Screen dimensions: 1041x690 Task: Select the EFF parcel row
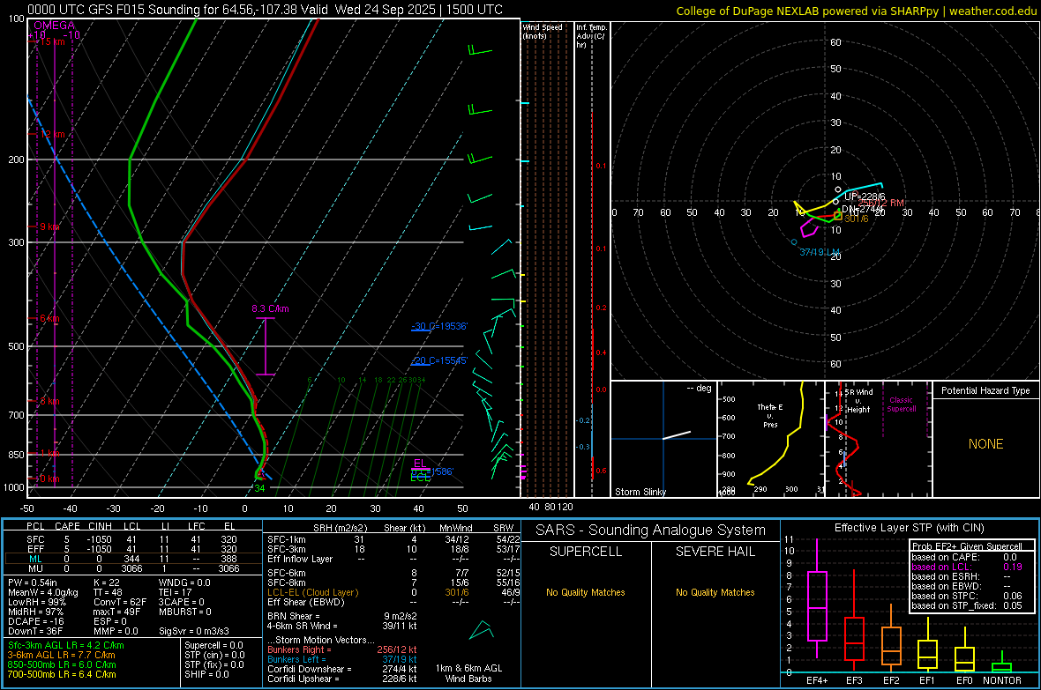132,549
